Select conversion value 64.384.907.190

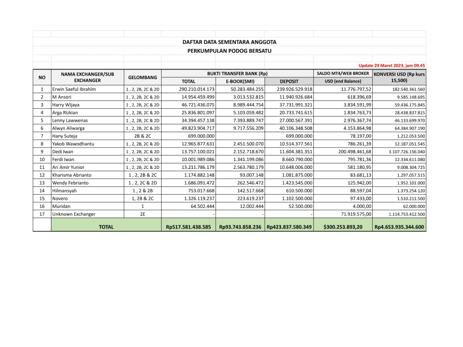(x=410, y=128)
